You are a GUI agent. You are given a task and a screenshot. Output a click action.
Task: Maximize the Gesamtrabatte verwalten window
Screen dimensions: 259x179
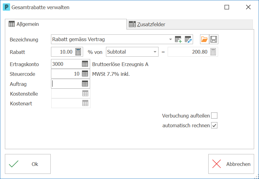pyautogui.click(x=227, y=7)
